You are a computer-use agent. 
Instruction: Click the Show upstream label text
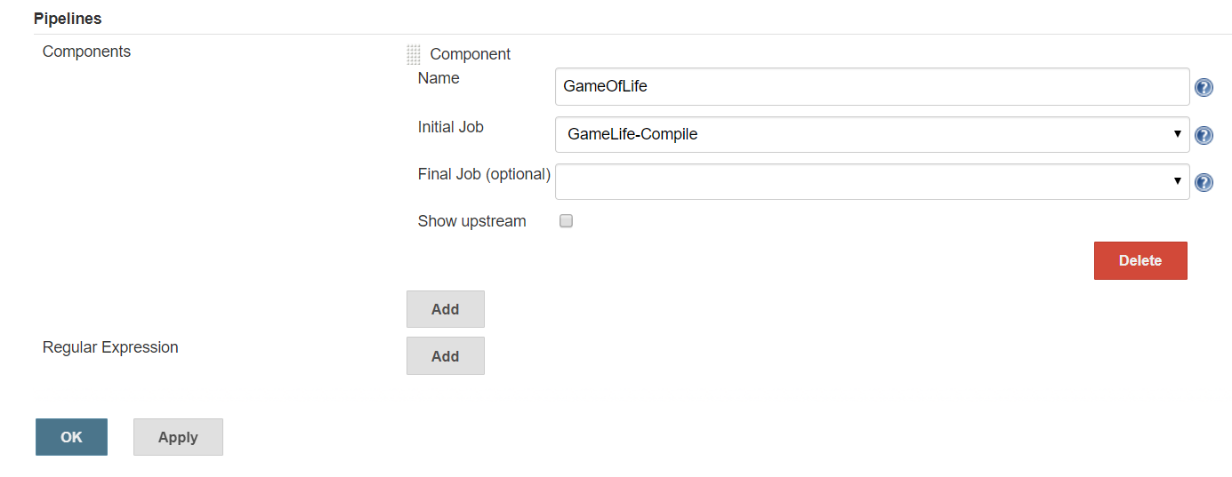click(471, 221)
